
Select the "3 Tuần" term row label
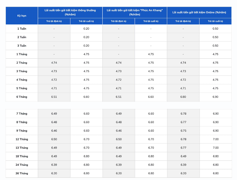[x=22, y=46]
